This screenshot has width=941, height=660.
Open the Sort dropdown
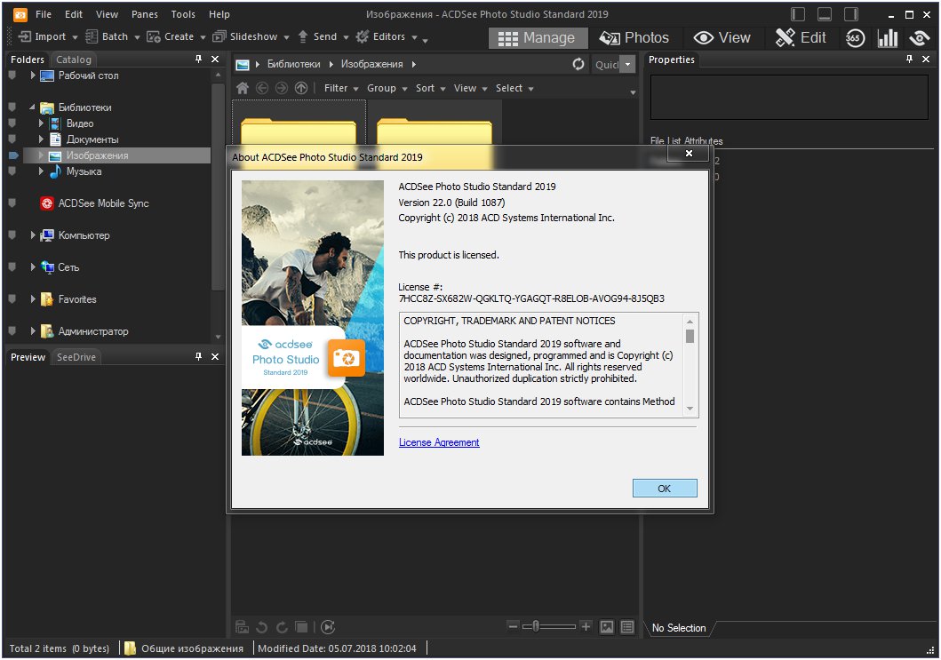click(430, 88)
